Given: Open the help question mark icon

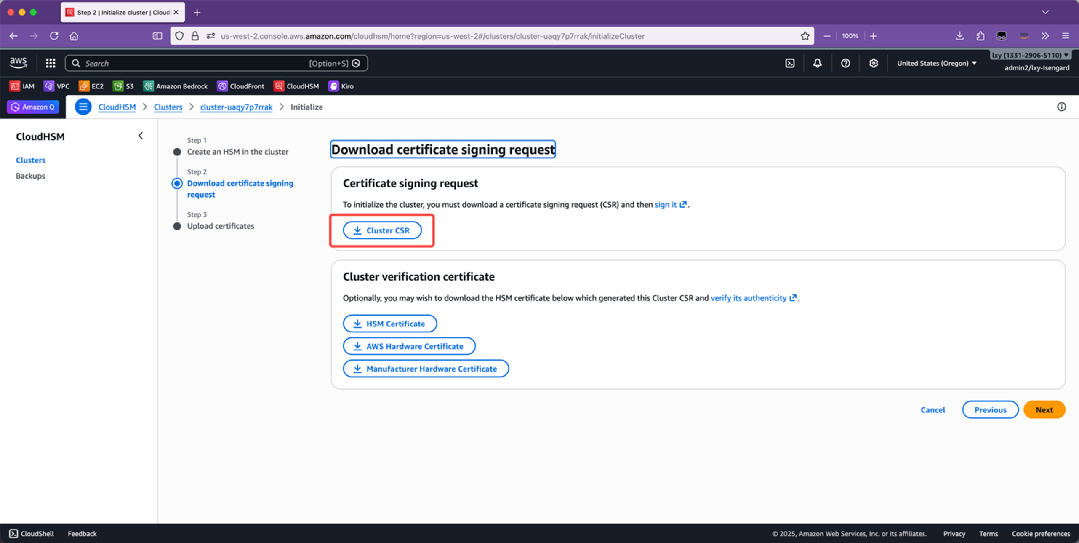Looking at the screenshot, I should coord(845,63).
